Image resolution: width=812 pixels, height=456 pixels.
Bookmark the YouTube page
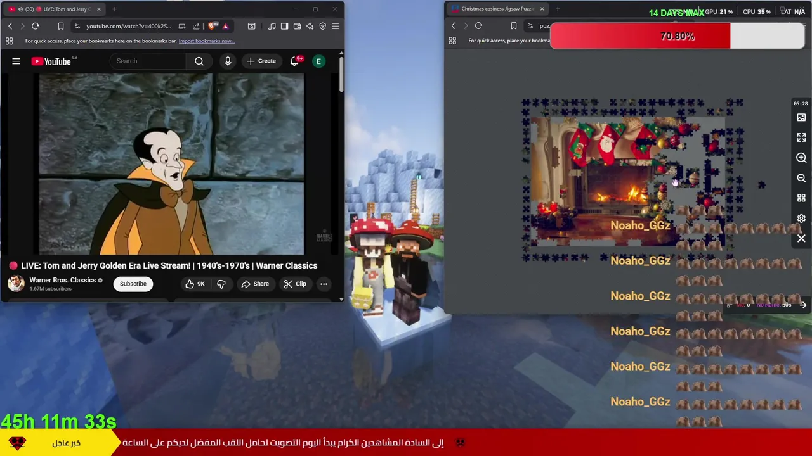(60, 26)
